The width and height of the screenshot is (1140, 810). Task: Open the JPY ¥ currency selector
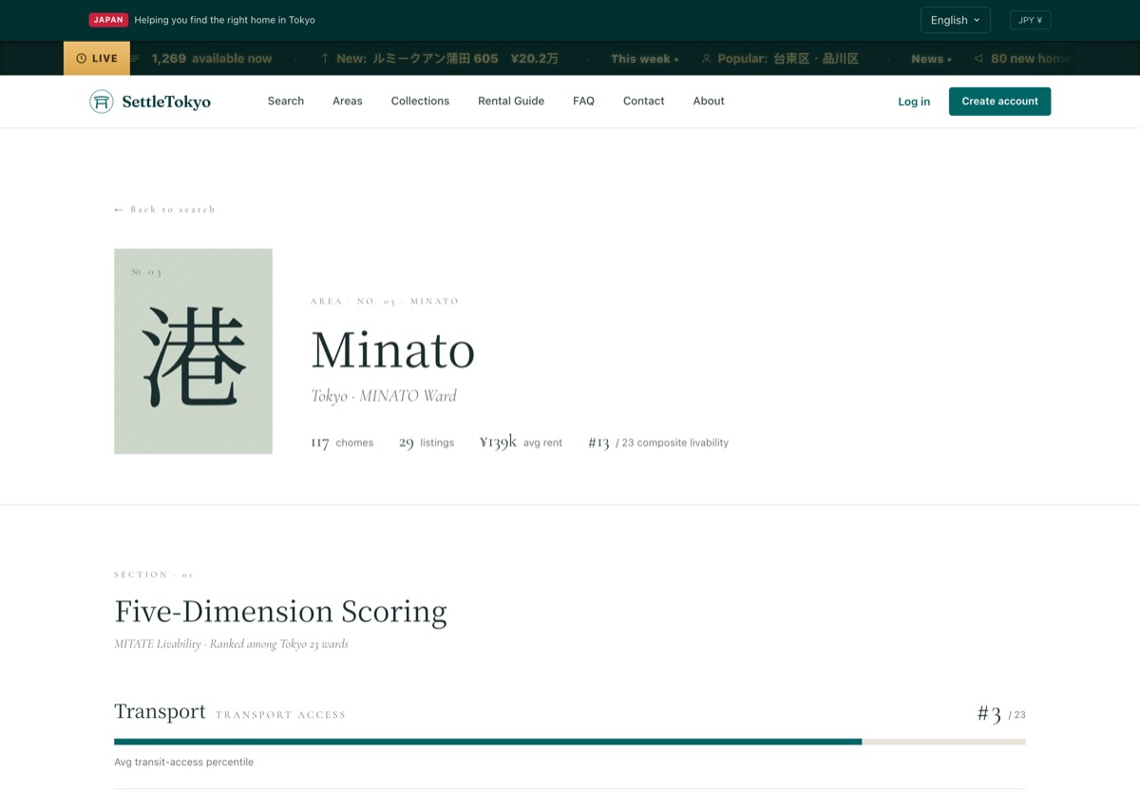1030,20
